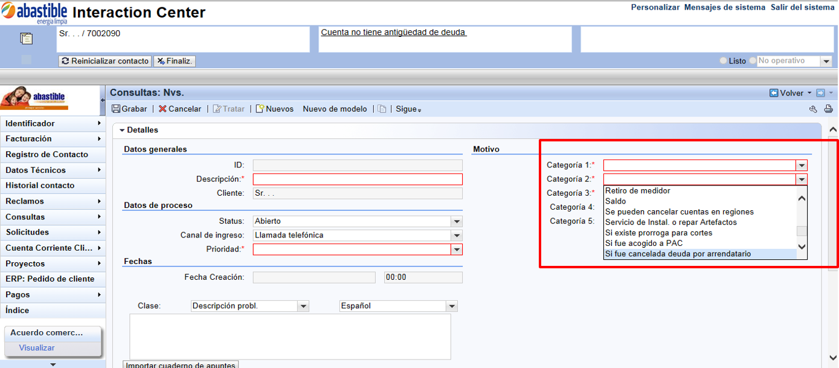Open the Prioridad dropdown
Image resolution: width=839 pixels, height=368 pixels.
click(457, 250)
